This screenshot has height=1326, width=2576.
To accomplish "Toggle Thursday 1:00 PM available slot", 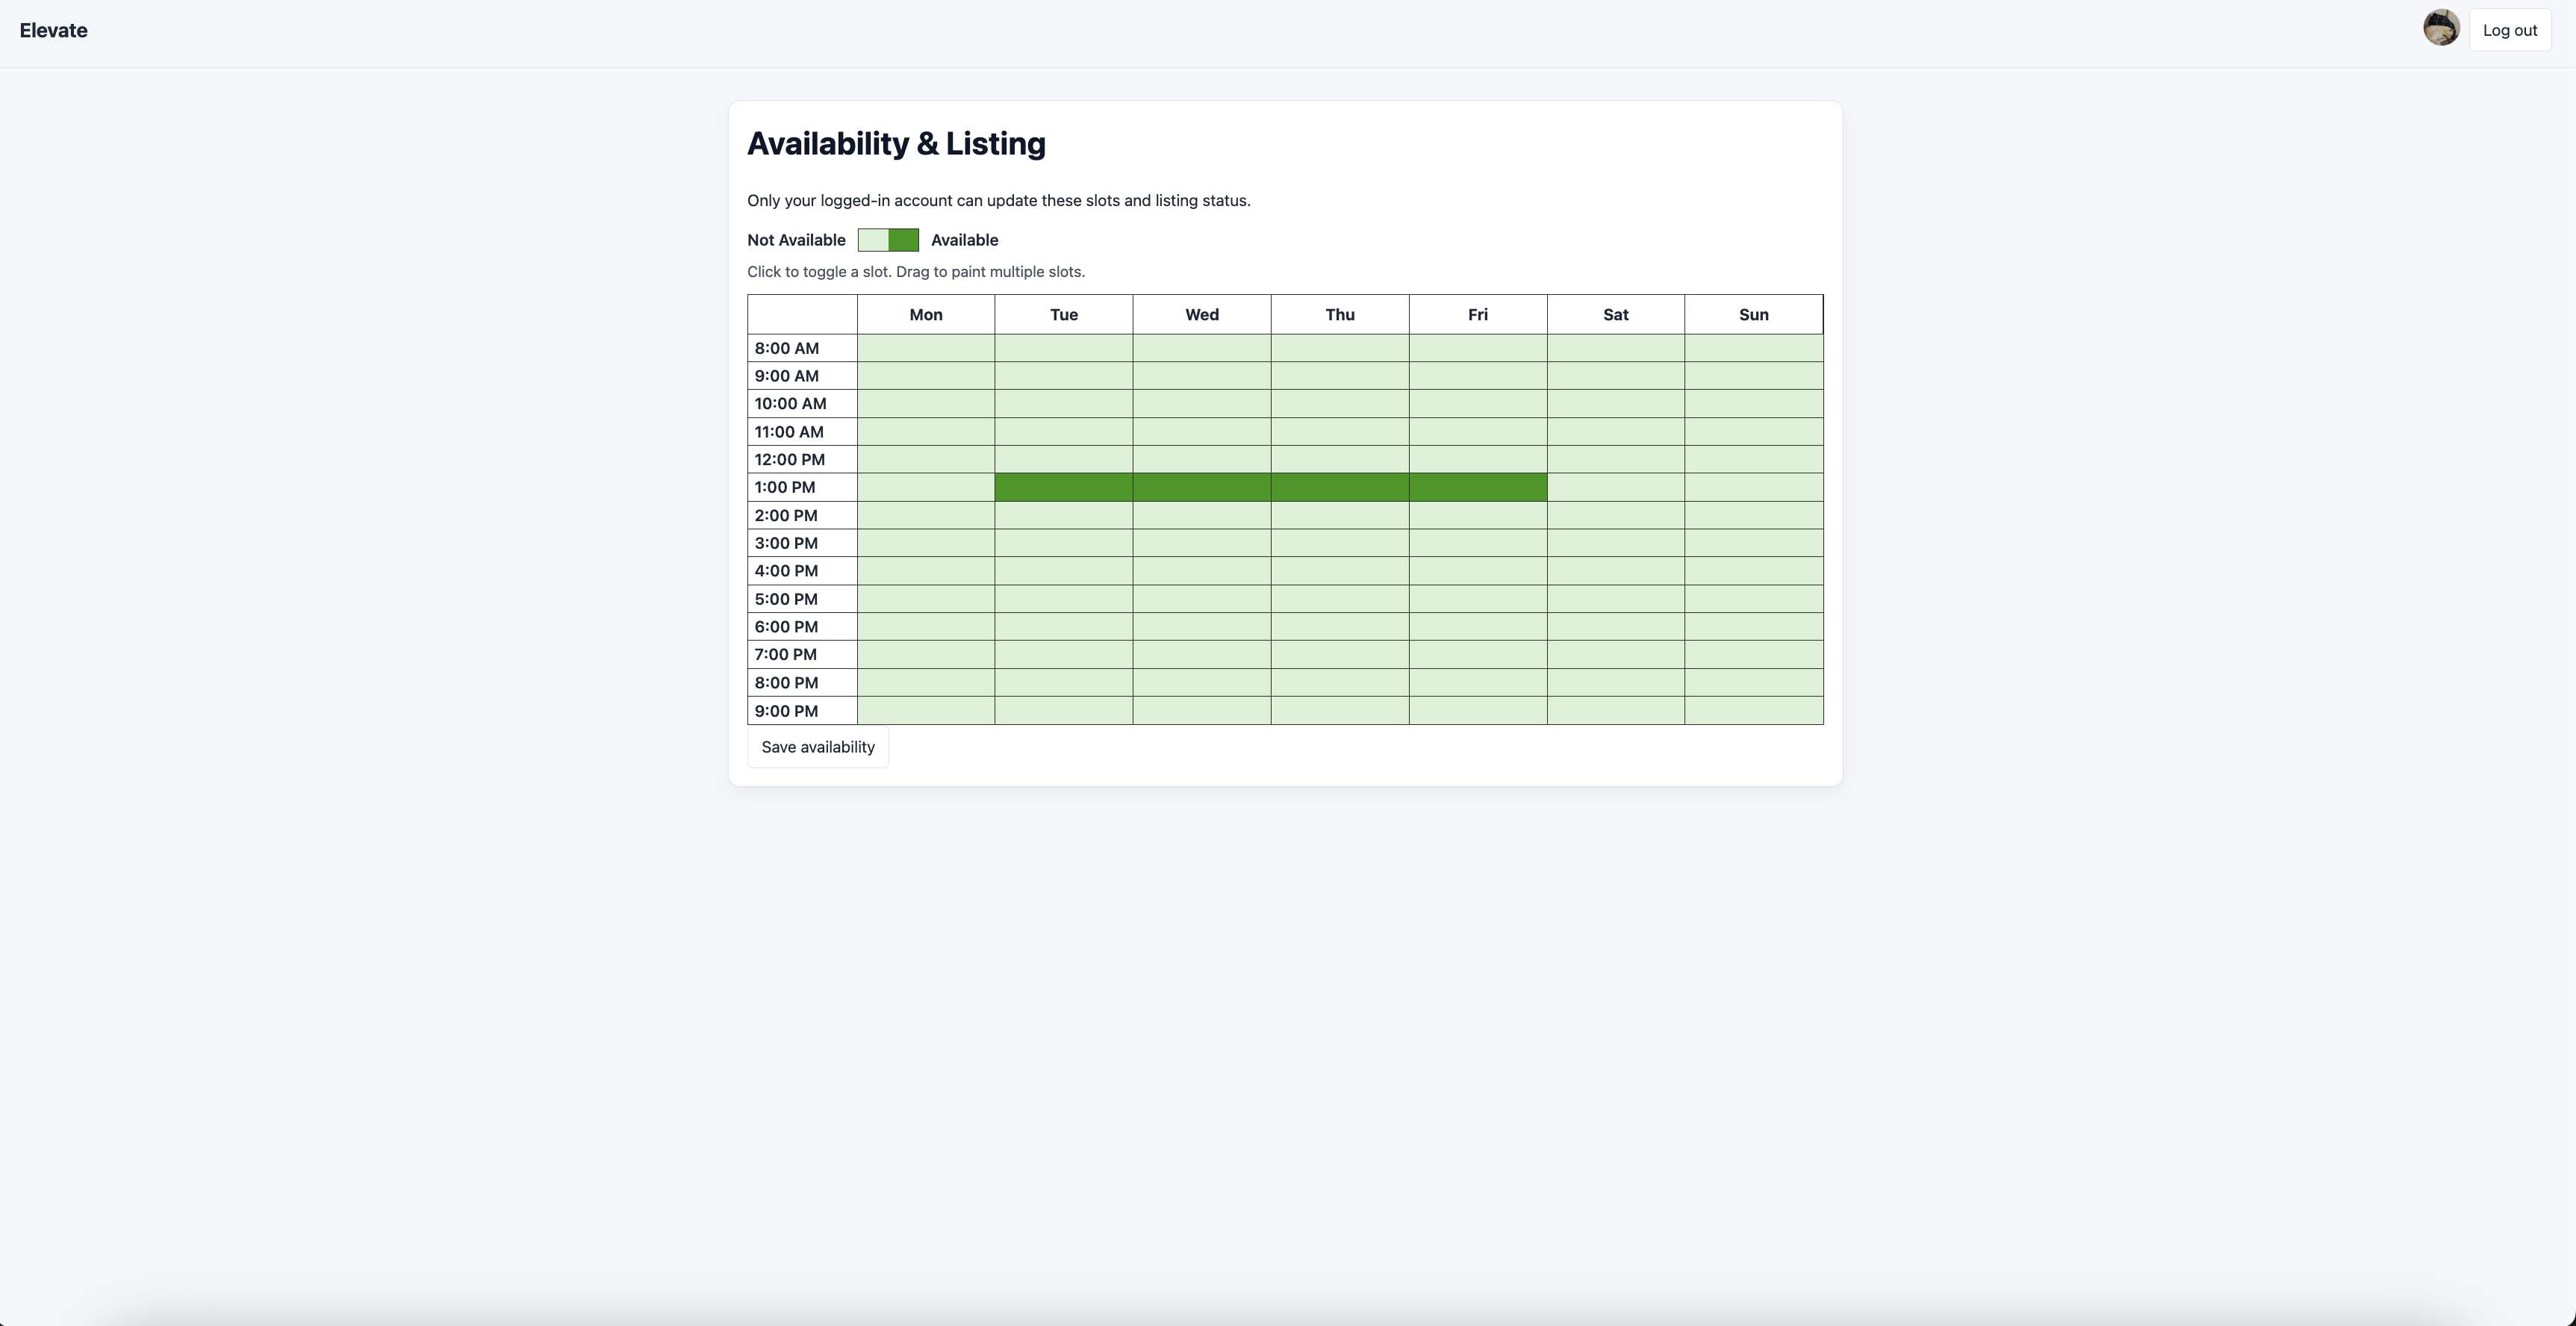I will click(x=1339, y=487).
